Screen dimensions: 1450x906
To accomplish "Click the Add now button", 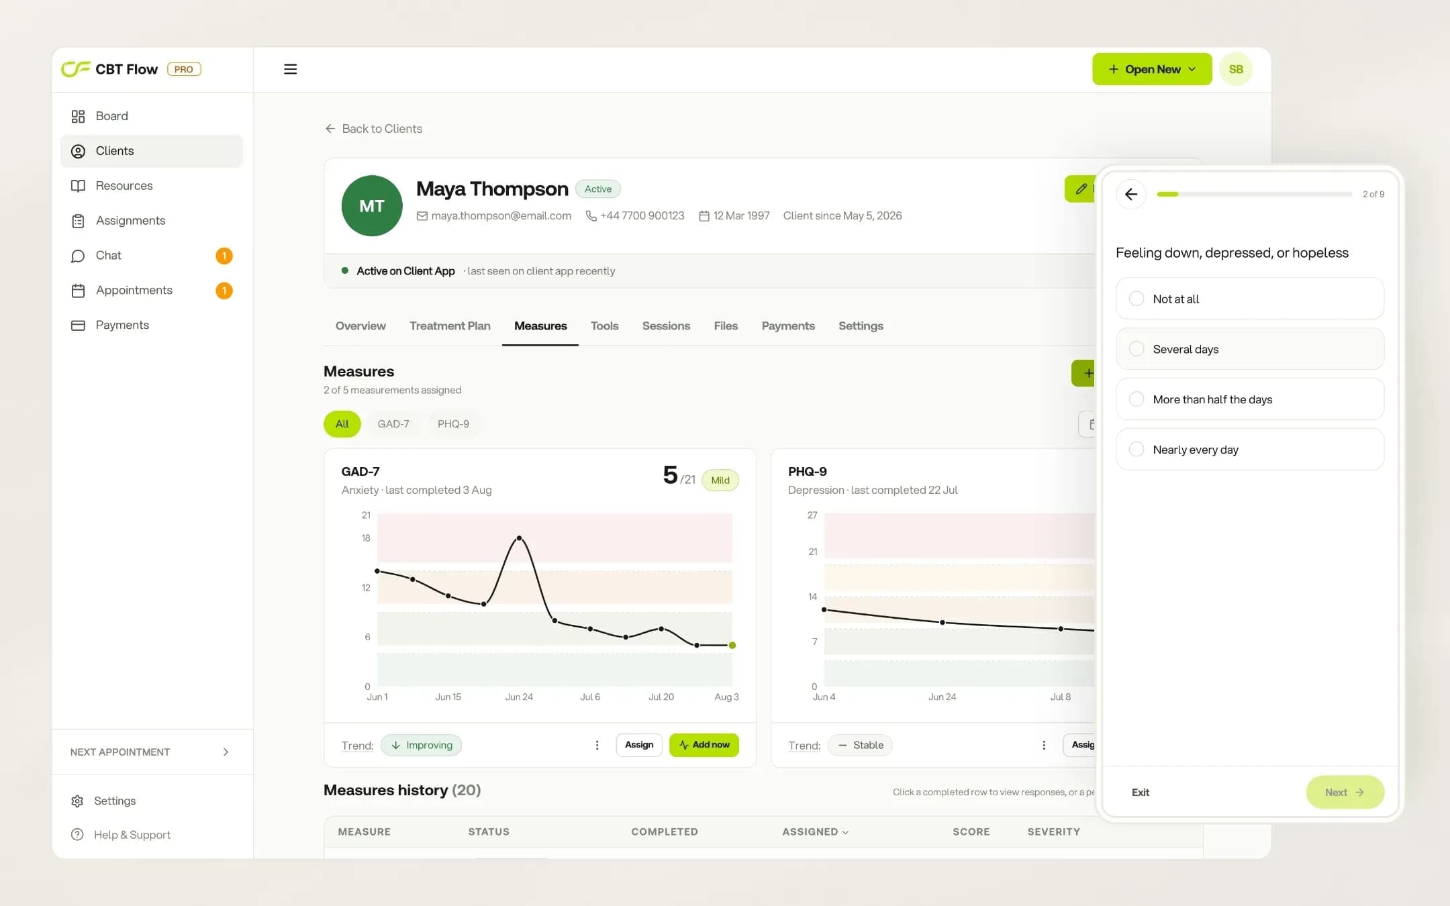I will click(704, 745).
